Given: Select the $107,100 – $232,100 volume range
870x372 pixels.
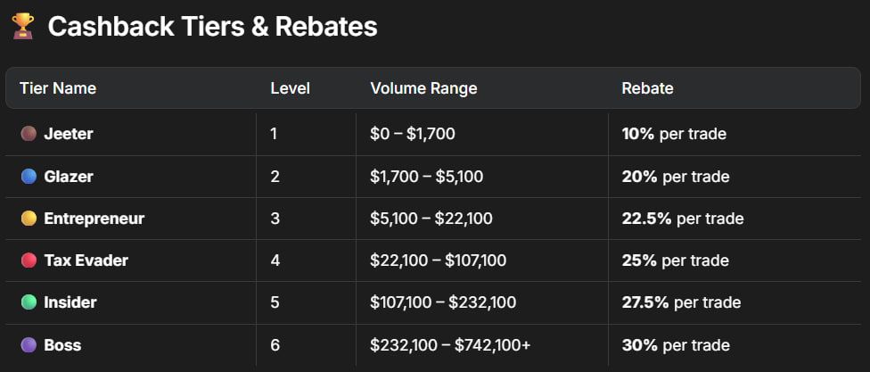Looking at the screenshot, I should (x=442, y=302).
